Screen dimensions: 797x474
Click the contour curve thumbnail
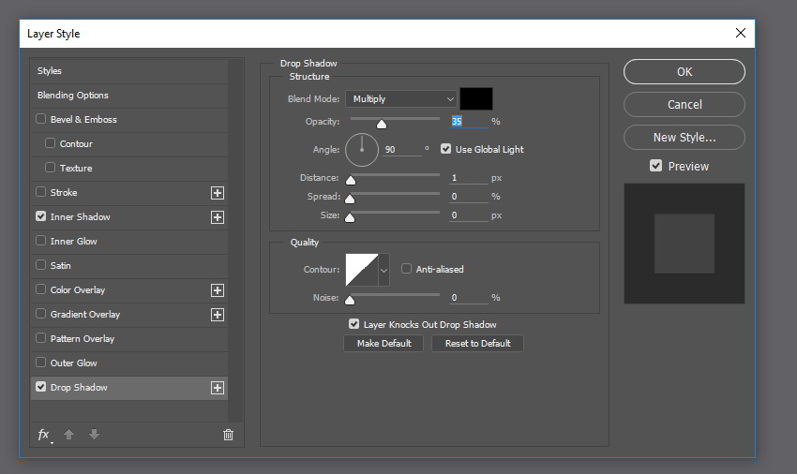[362, 270]
